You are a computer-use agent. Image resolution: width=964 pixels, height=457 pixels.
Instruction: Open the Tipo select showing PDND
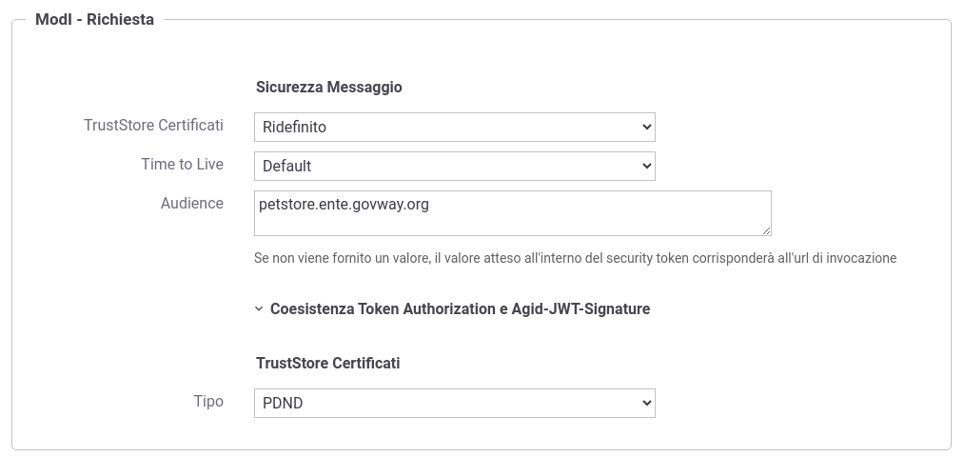pos(454,403)
